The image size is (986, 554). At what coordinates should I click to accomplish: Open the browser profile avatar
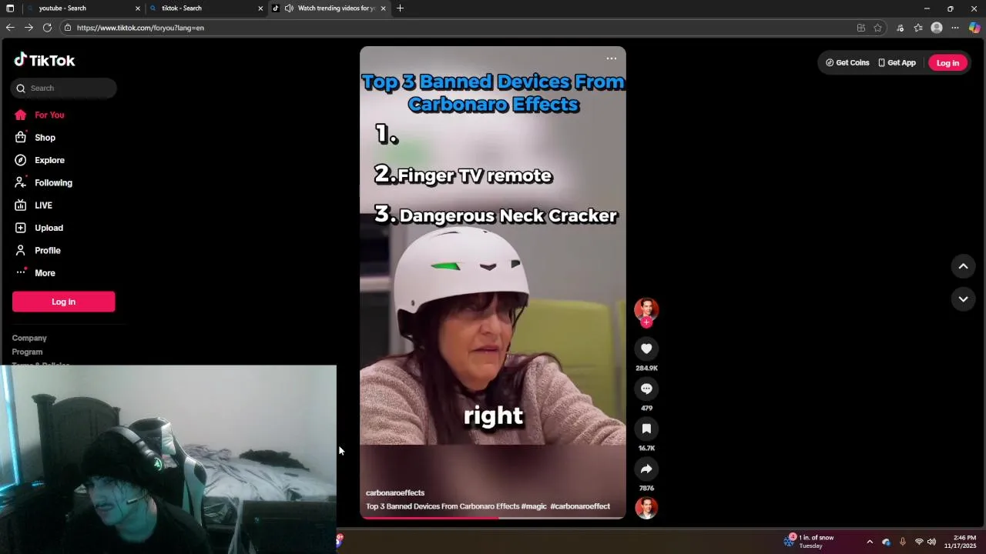tap(937, 28)
